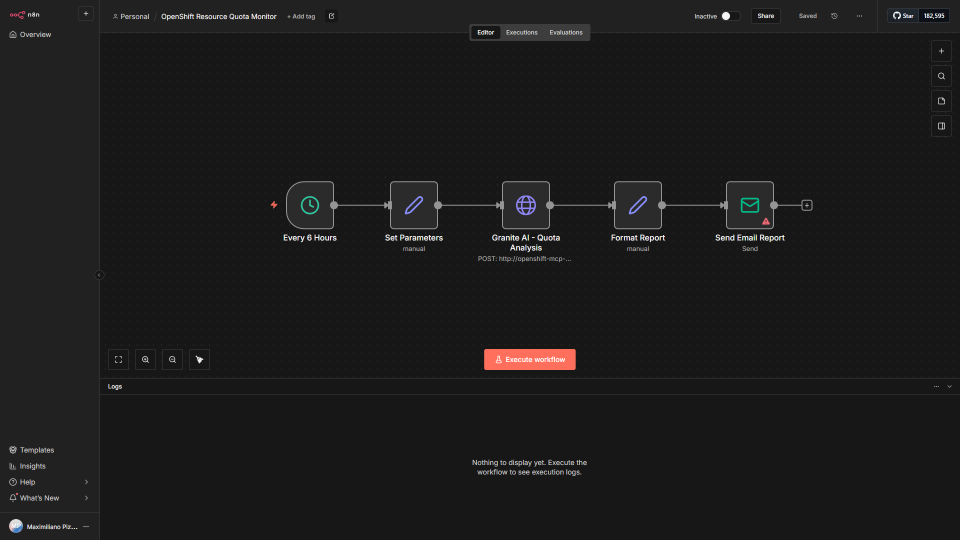Open workflow version history clock icon
960x540 pixels.
point(834,15)
